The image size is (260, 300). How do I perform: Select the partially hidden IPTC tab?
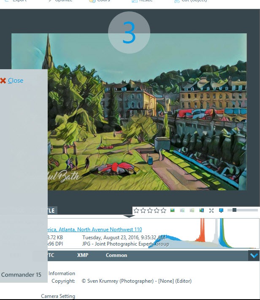pyautogui.click(x=51, y=255)
